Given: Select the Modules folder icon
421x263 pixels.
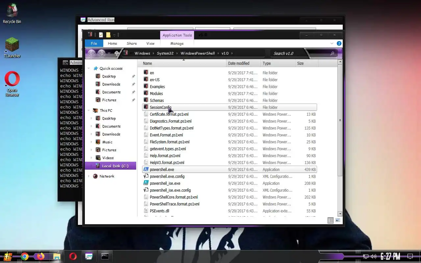Looking at the screenshot, I should point(146,94).
